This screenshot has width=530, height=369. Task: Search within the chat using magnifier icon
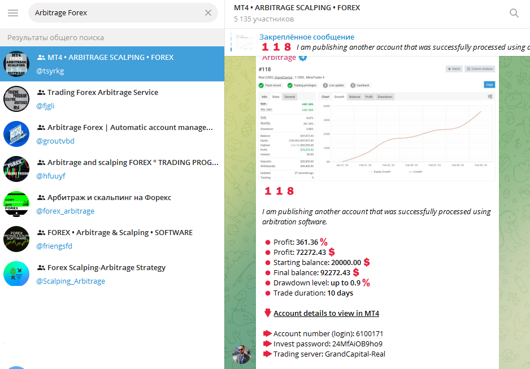514,13
